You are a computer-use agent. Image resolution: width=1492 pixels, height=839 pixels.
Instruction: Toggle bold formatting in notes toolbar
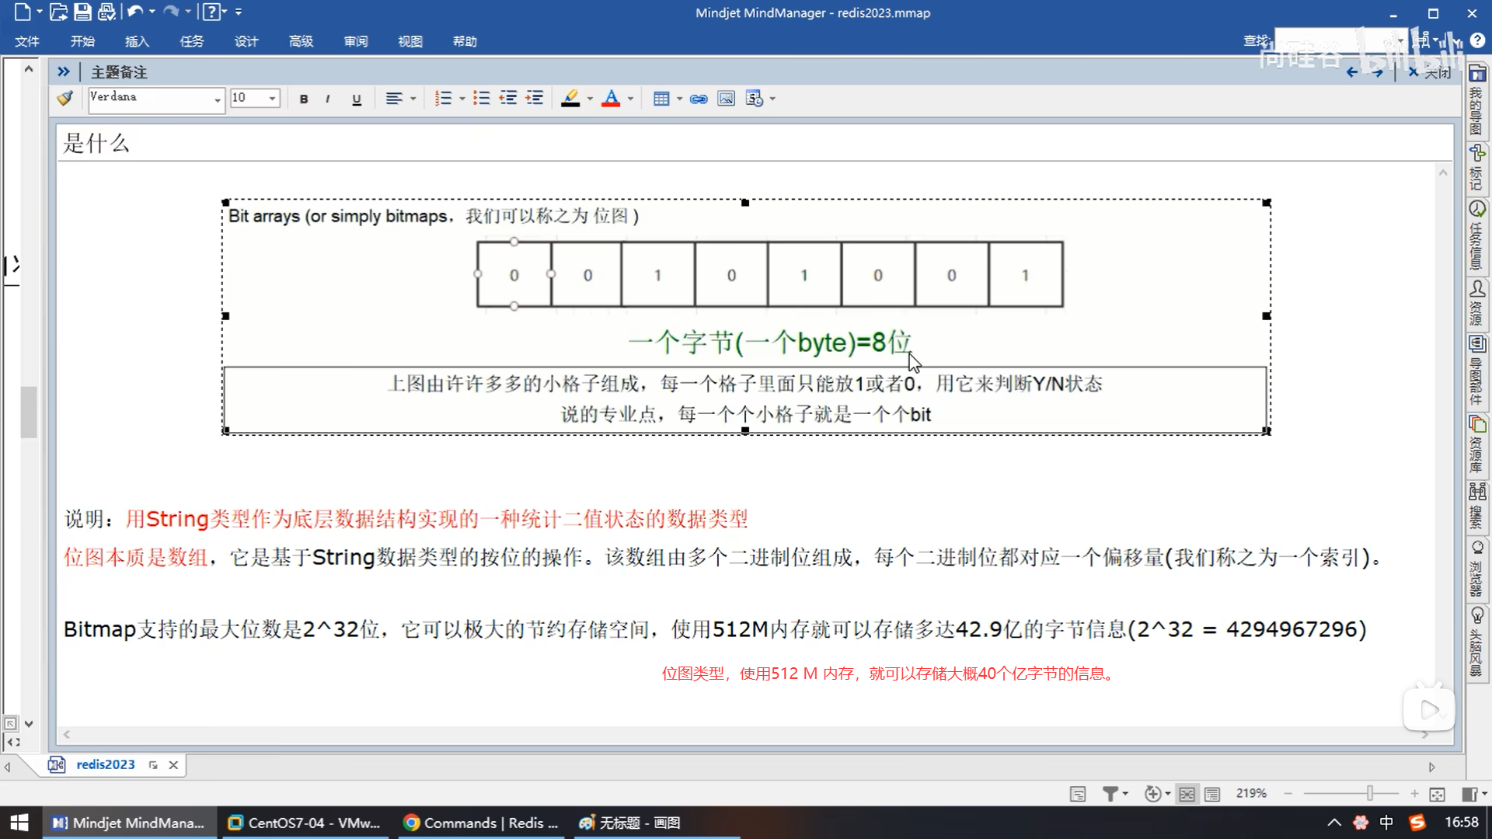coord(304,99)
